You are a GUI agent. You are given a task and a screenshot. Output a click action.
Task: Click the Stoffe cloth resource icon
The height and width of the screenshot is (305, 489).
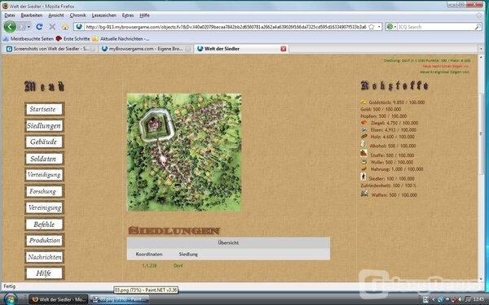click(x=363, y=153)
